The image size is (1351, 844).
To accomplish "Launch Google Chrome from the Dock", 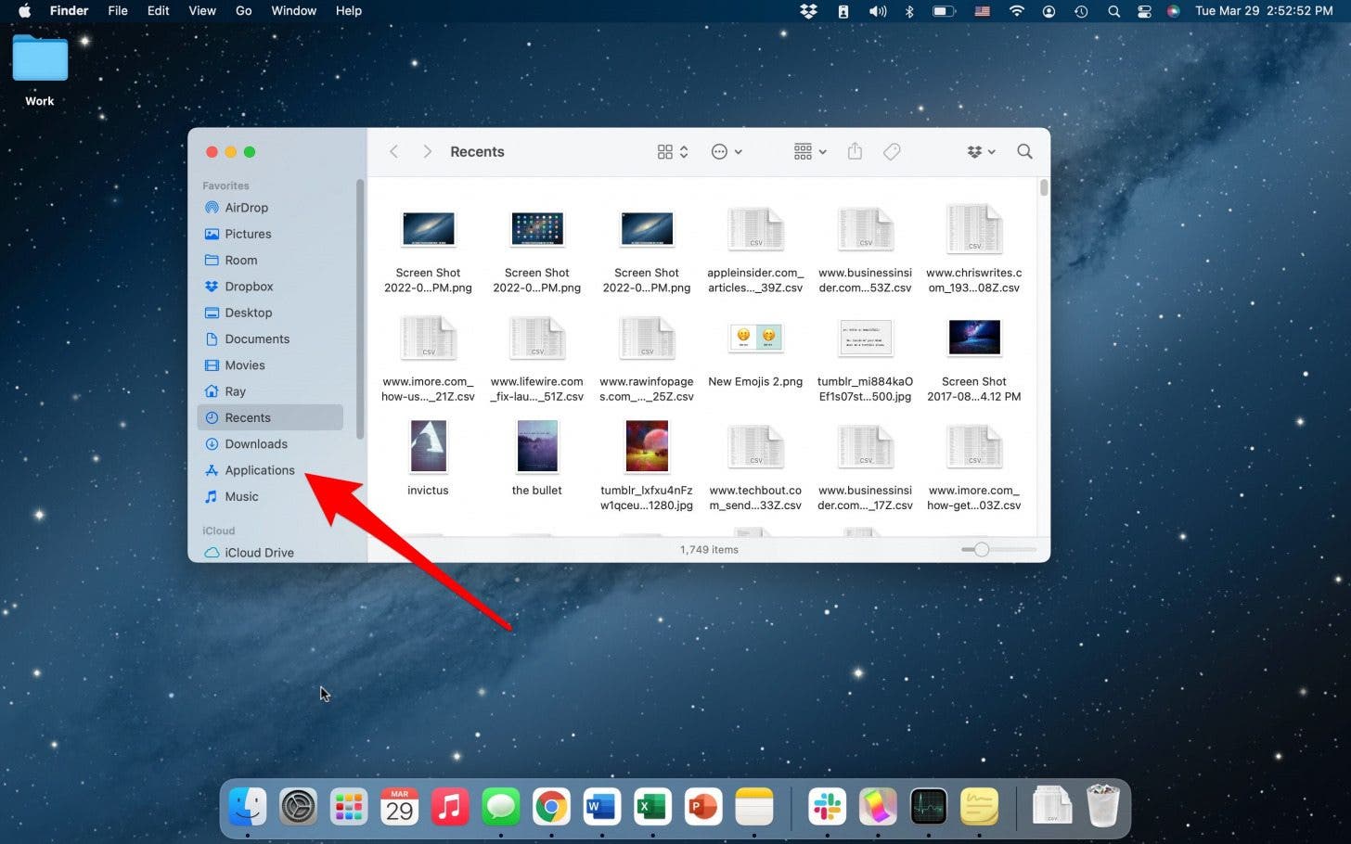I will pos(551,807).
